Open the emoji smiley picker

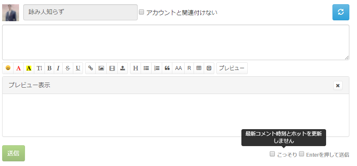pos(8,68)
